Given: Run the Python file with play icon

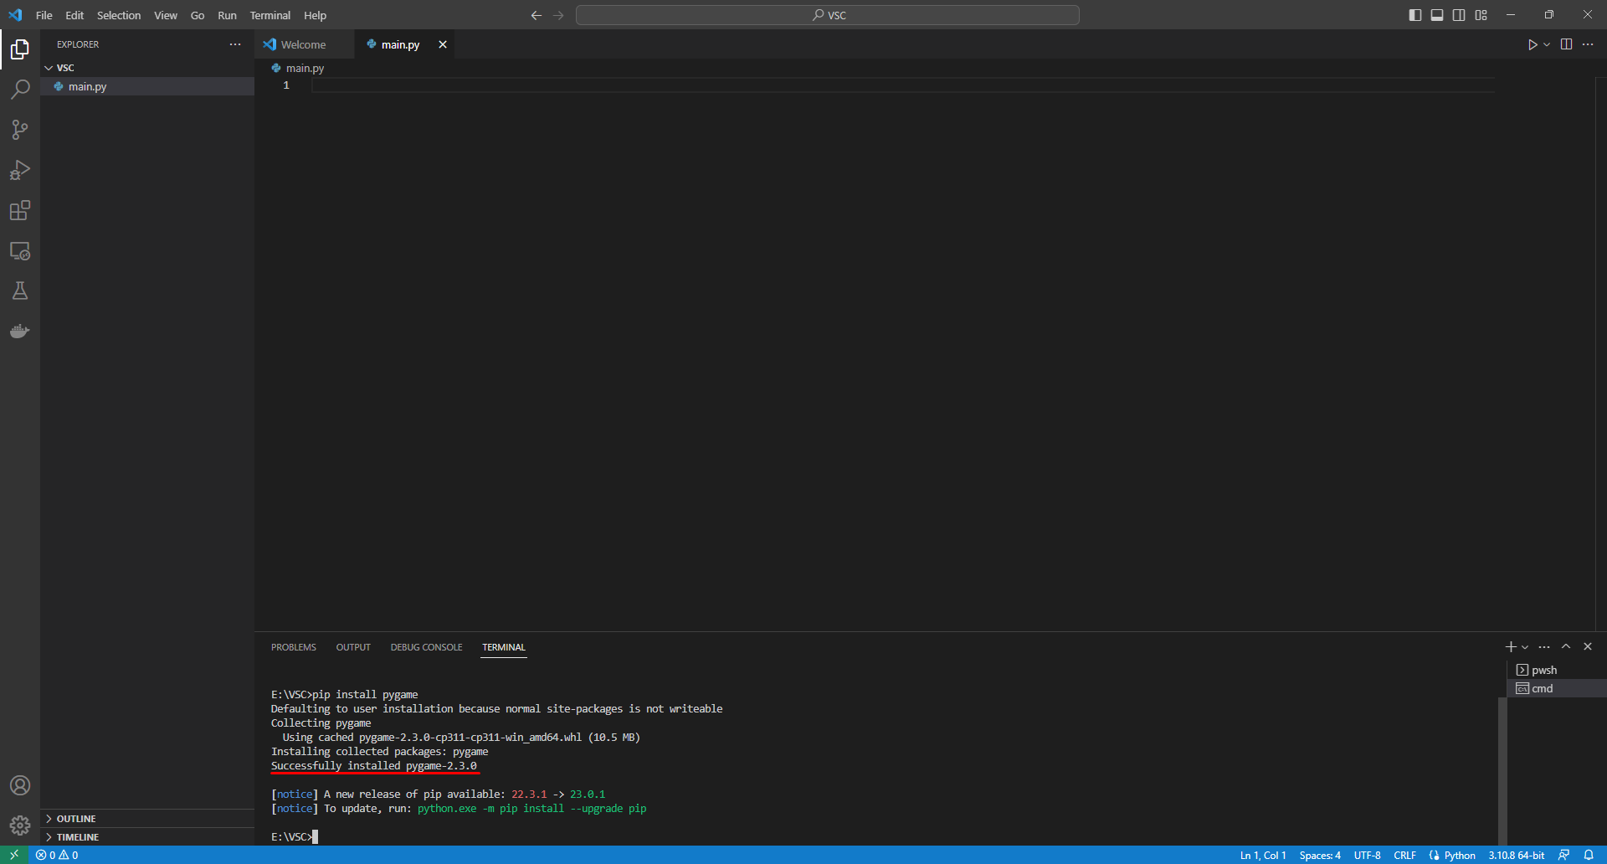Looking at the screenshot, I should [1532, 44].
